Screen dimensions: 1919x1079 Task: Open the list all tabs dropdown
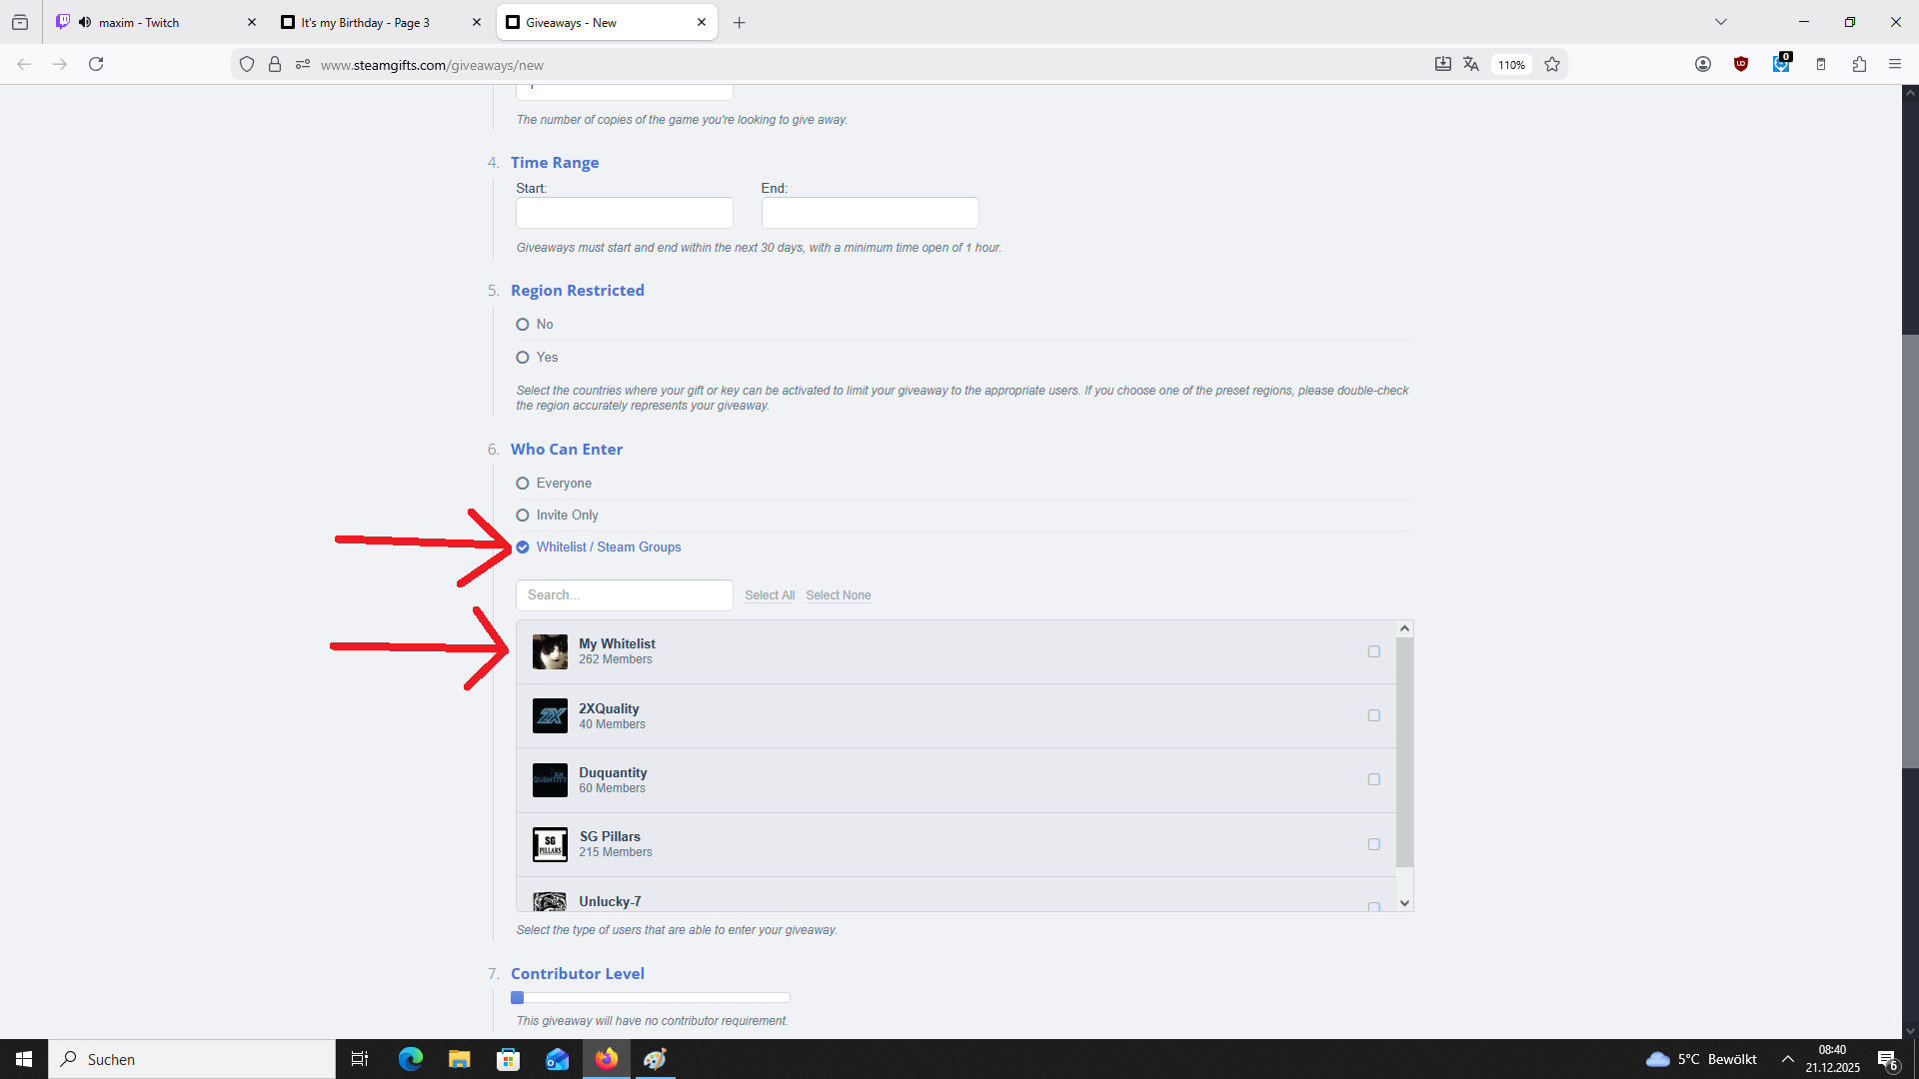point(1720,22)
